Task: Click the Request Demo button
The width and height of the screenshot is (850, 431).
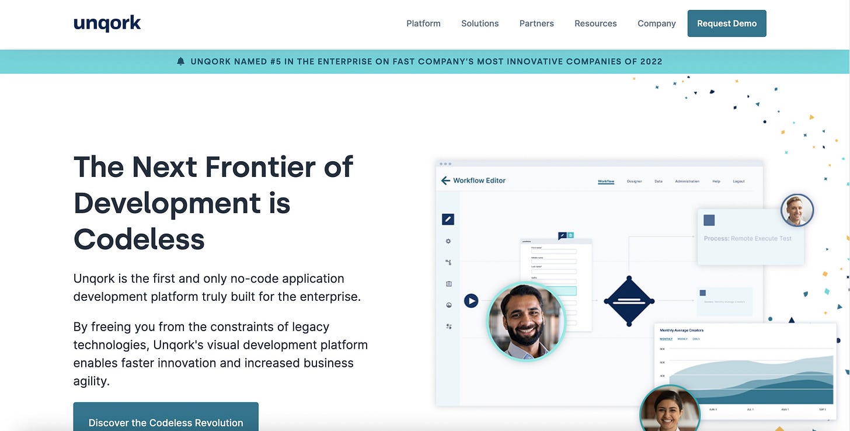Action: click(727, 23)
